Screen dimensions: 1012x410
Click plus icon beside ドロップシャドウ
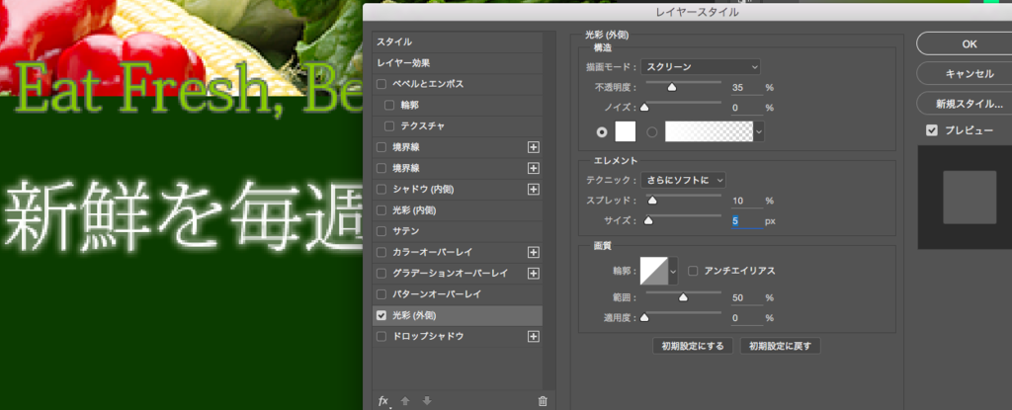pos(533,336)
